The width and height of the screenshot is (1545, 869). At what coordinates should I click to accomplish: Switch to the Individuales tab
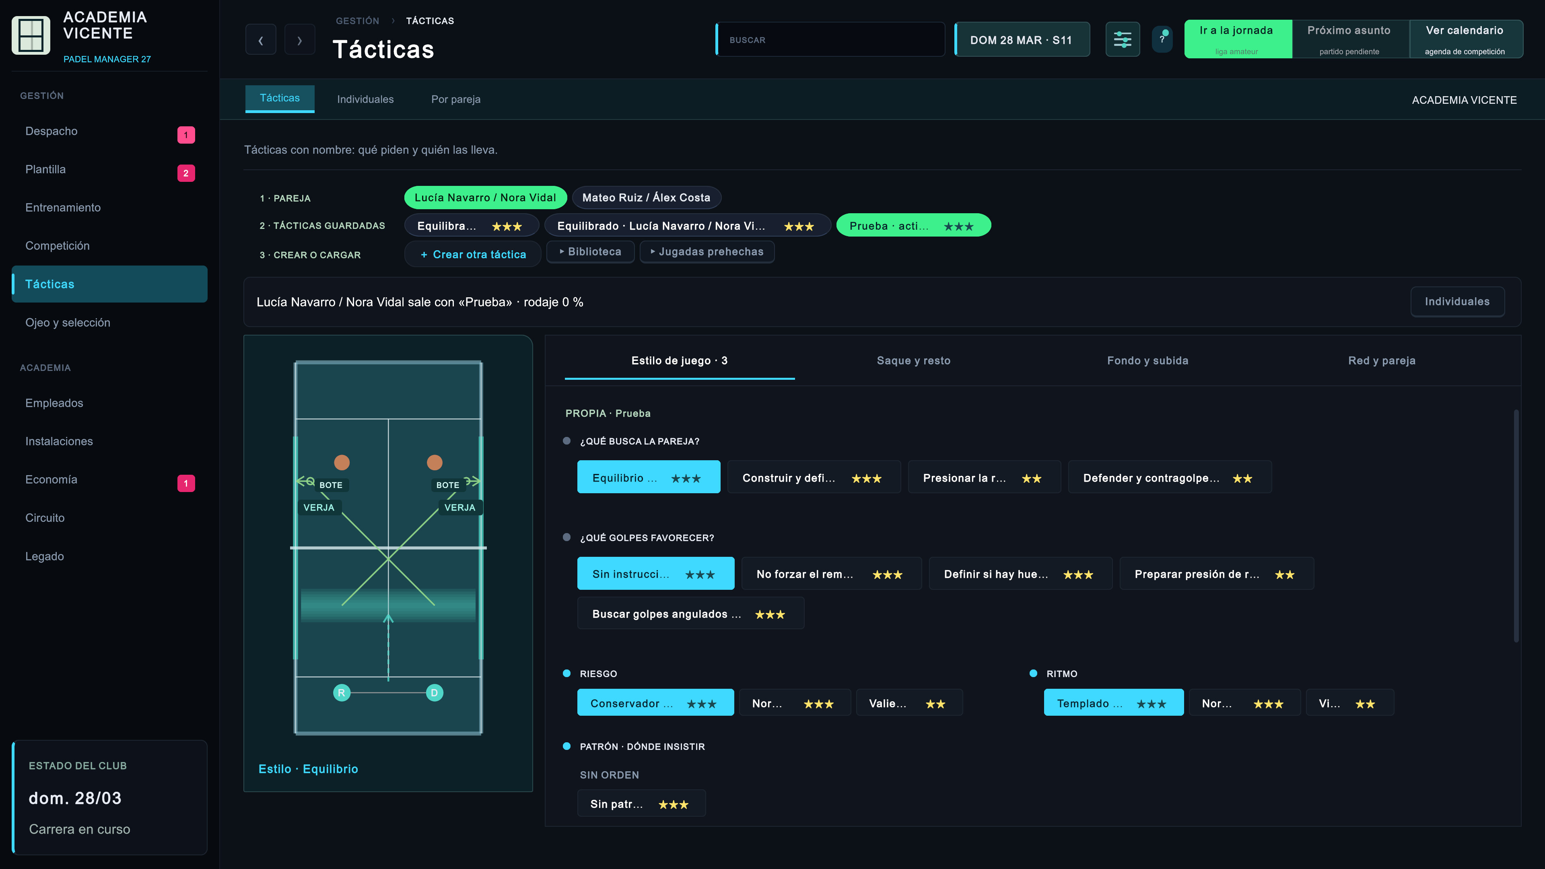[365, 99]
